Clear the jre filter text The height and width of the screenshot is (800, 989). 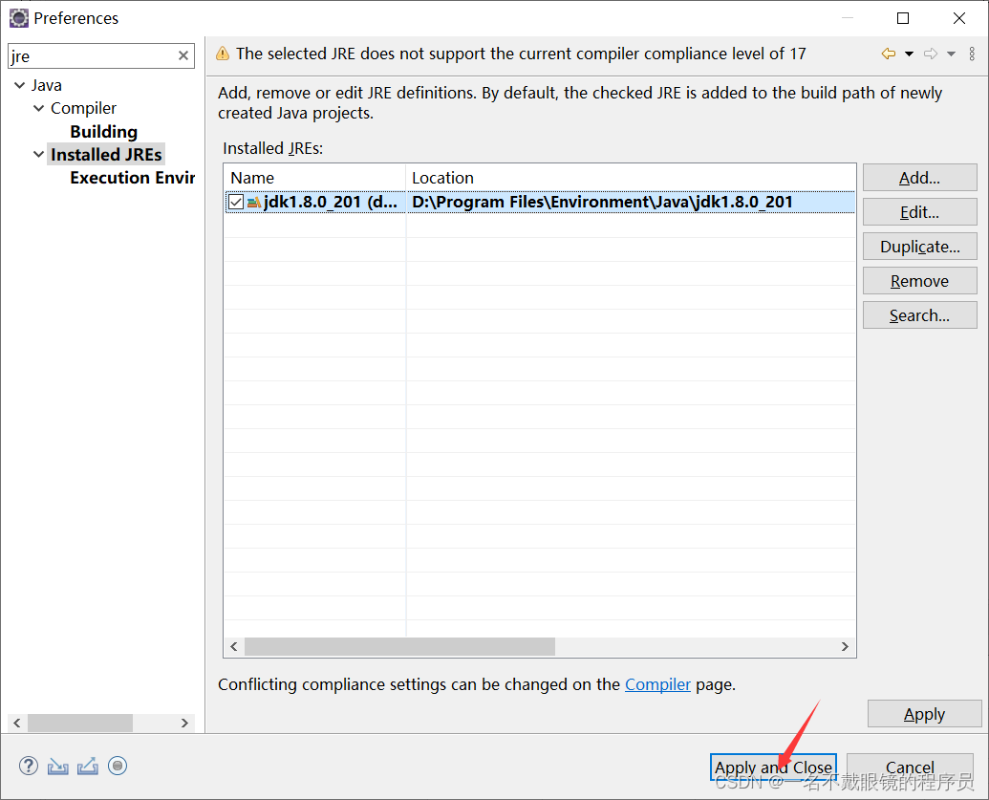(183, 56)
